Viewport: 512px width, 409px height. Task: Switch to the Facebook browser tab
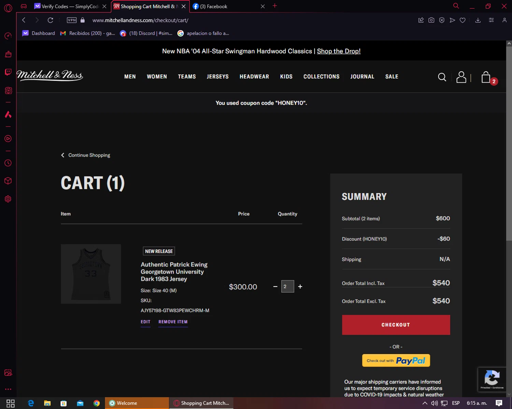pyautogui.click(x=229, y=6)
